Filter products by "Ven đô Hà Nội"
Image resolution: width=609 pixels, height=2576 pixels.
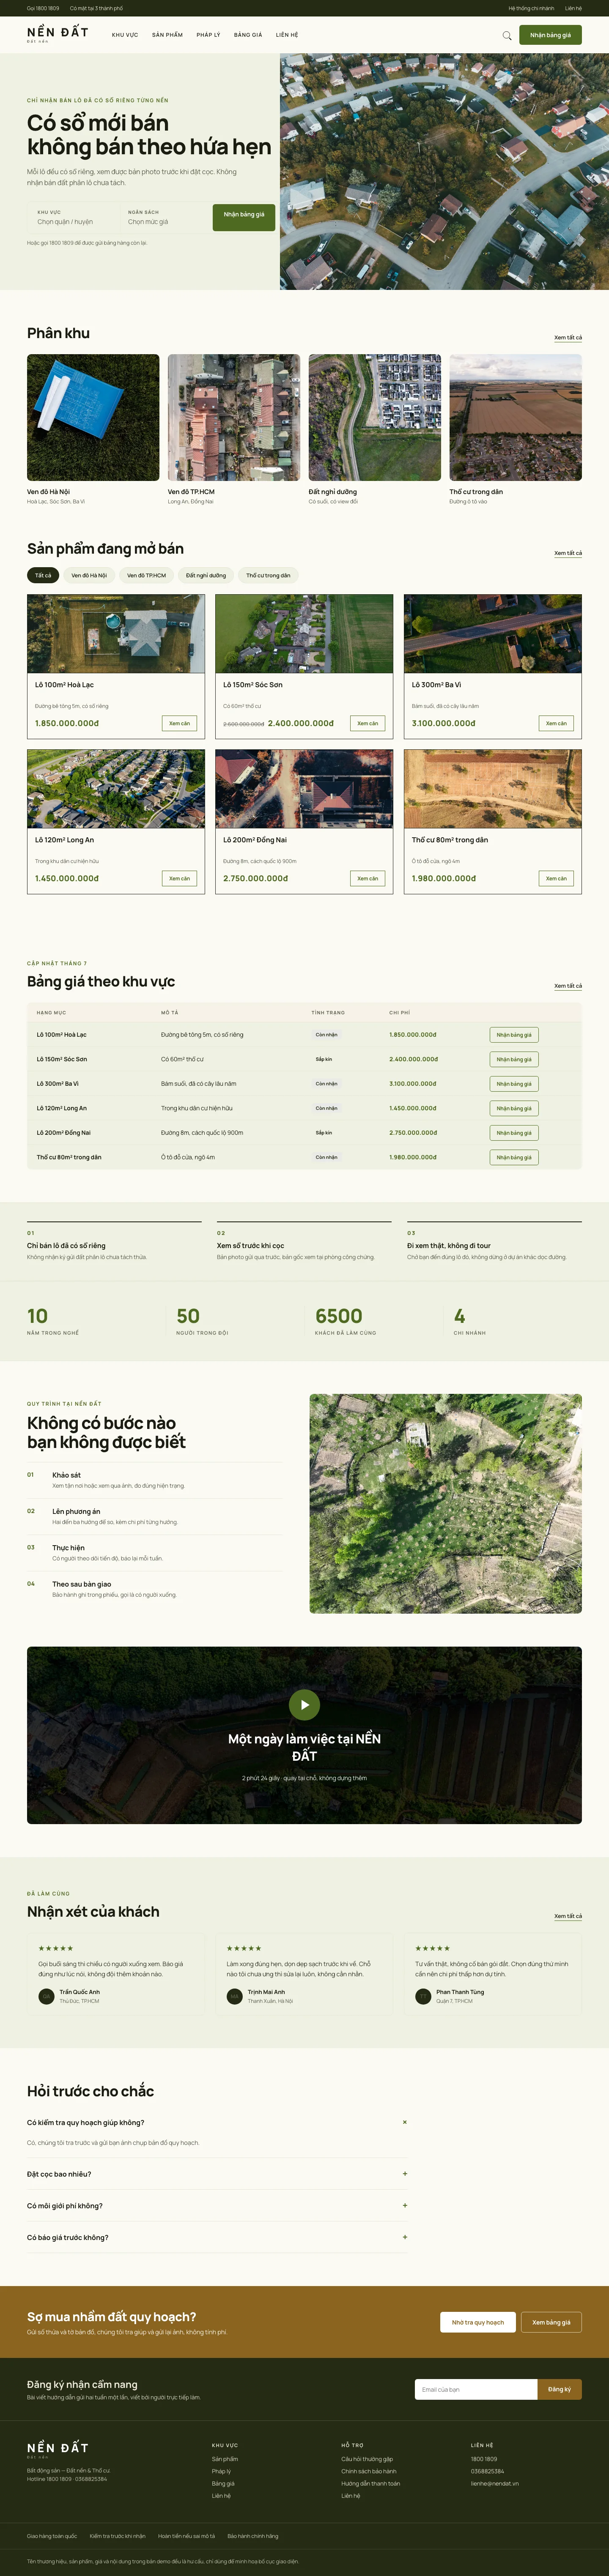(89, 575)
